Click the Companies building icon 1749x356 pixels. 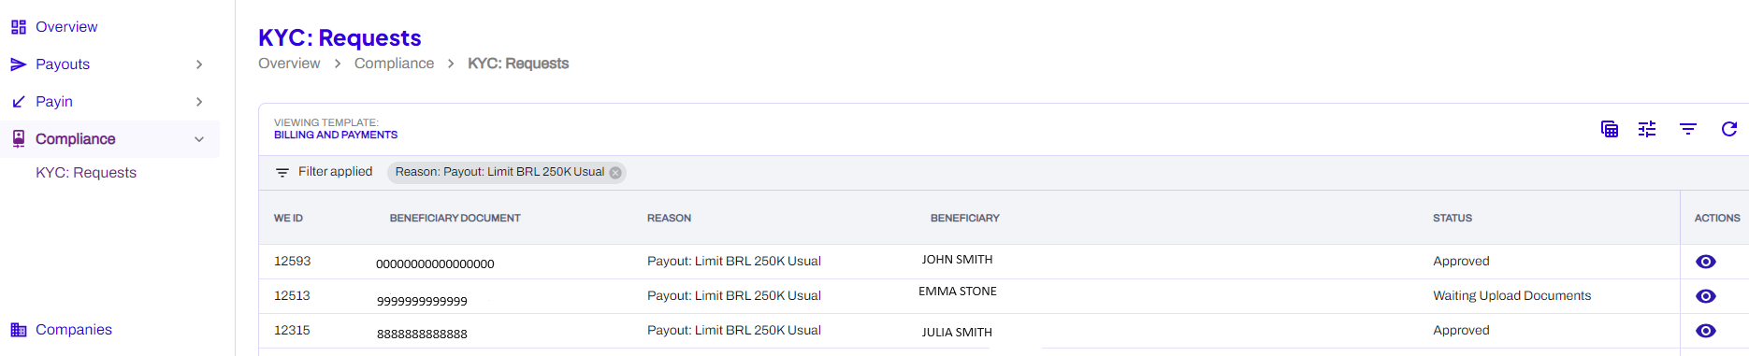(19, 330)
